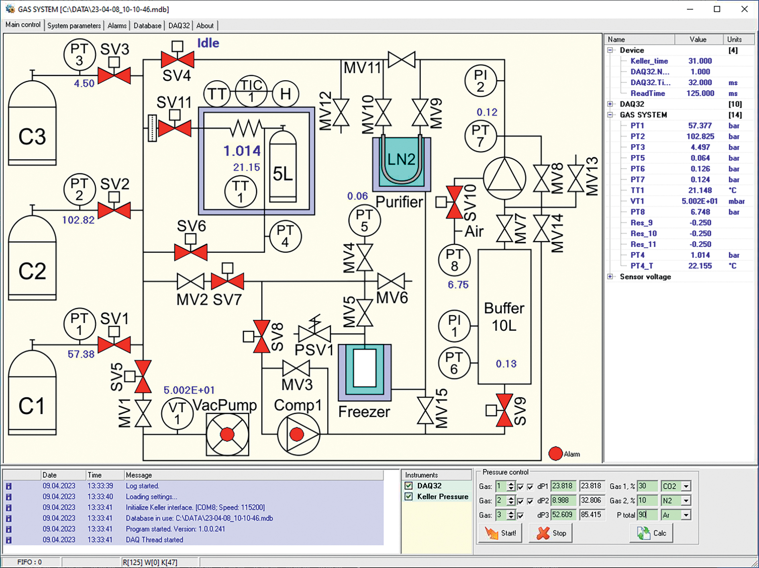This screenshot has height=568, width=759.
Task: Expand the Sensor voltage tree node
Action: (610, 277)
